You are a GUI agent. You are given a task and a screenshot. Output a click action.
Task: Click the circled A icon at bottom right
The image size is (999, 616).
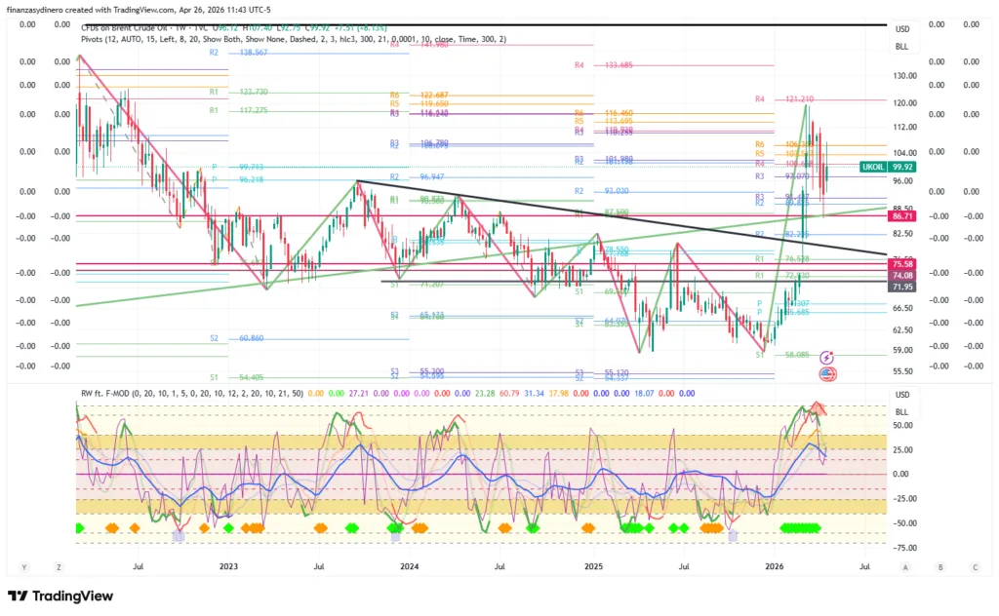905,566
